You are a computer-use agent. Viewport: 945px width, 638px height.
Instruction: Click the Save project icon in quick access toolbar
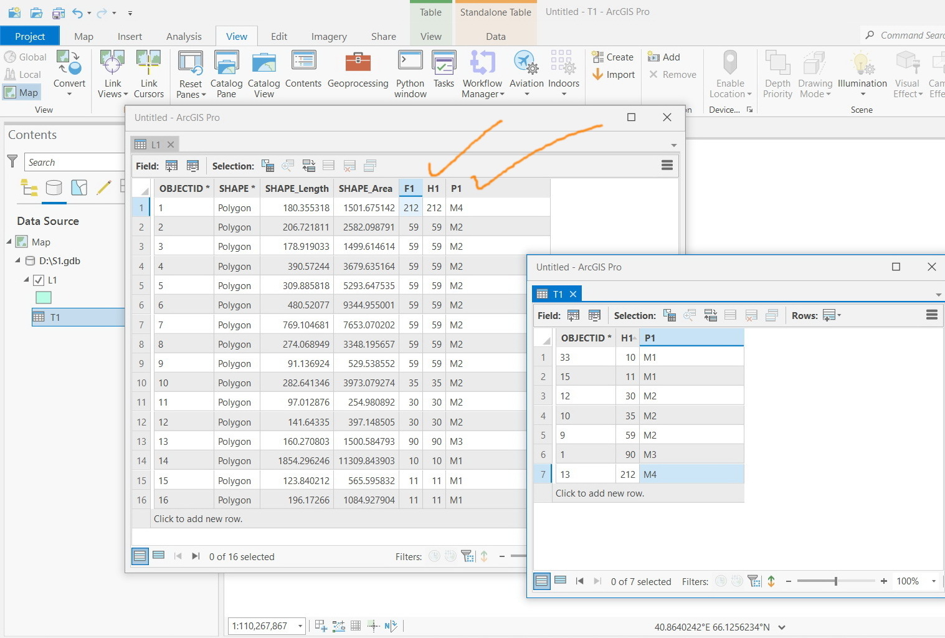point(58,12)
